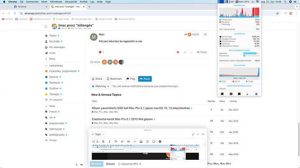Click the blue Reply button under topic
The height and width of the screenshot is (168, 300).
[145, 79]
